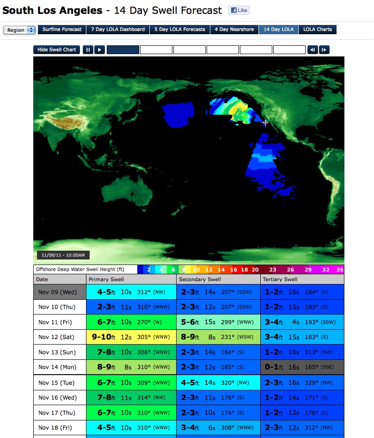Click Offshore Deep Water Swell Height label

click(x=80, y=270)
